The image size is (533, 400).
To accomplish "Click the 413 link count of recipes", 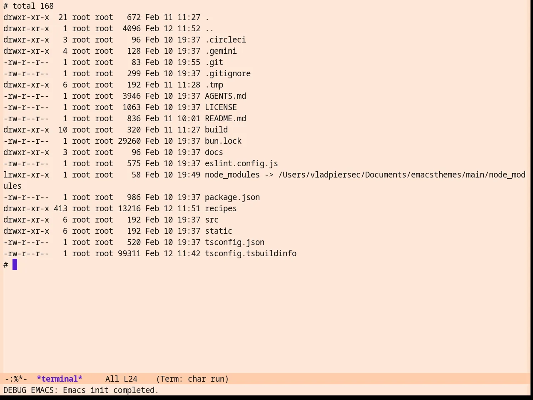I will click(60, 209).
